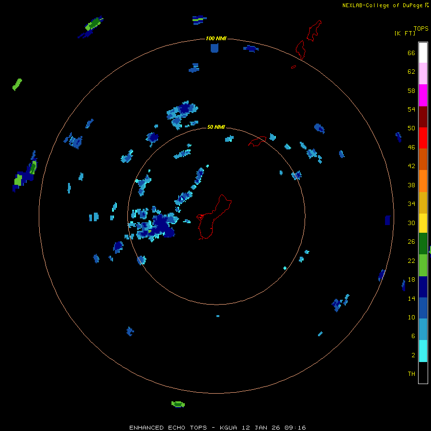Viewport: 431px width, 431px height.
Task: Click the dark green 30 kft swatch
Action: (423, 244)
